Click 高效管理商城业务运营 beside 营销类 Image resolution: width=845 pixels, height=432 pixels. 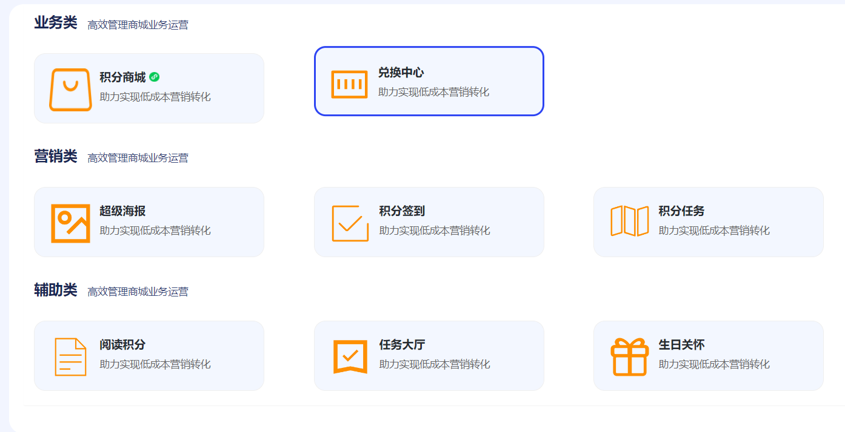pyautogui.click(x=138, y=158)
